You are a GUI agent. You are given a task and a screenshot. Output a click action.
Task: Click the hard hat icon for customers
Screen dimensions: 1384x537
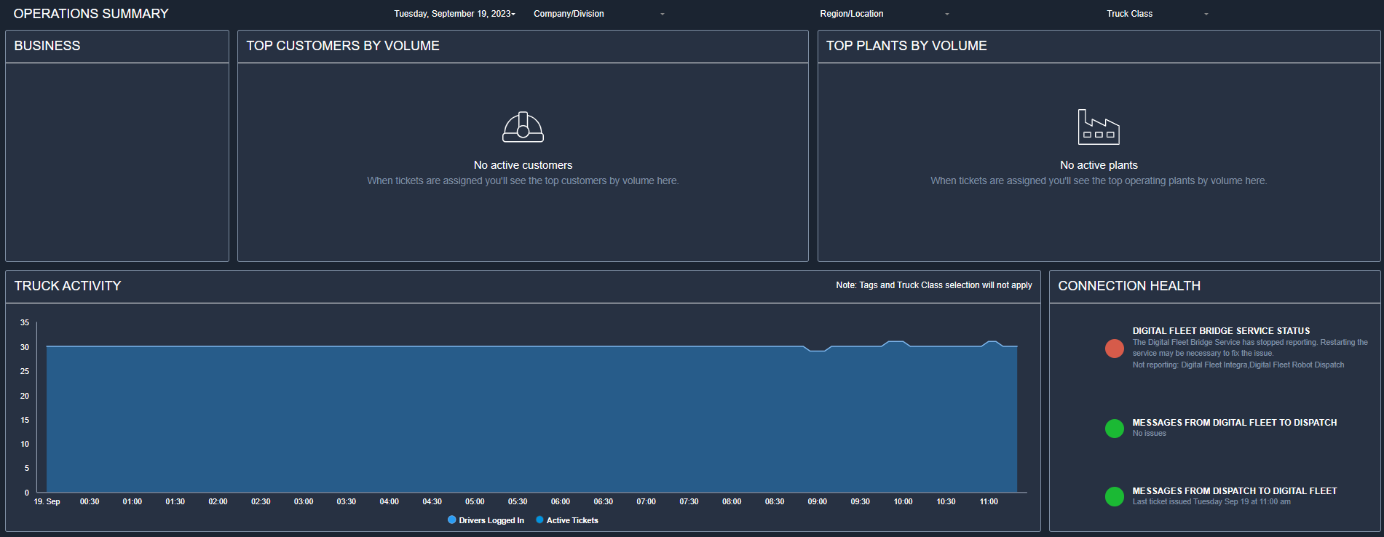[523, 127]
